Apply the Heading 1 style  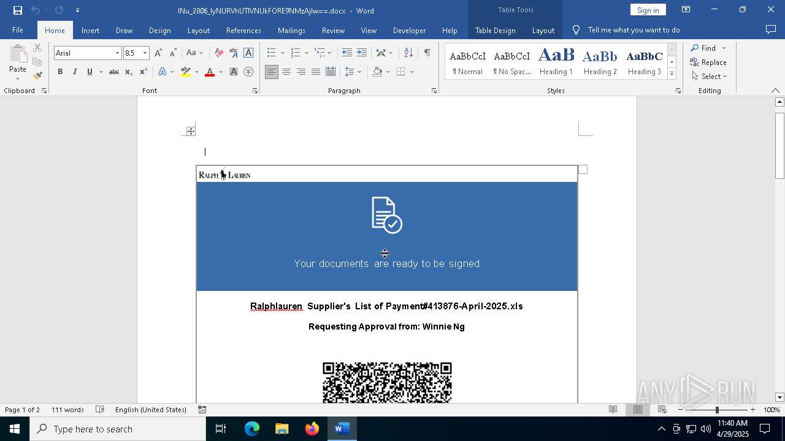click(556, 61)
